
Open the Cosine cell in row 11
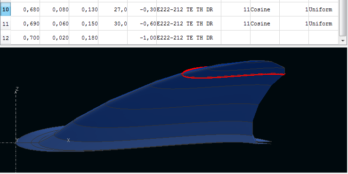click(x=265, y=24)
